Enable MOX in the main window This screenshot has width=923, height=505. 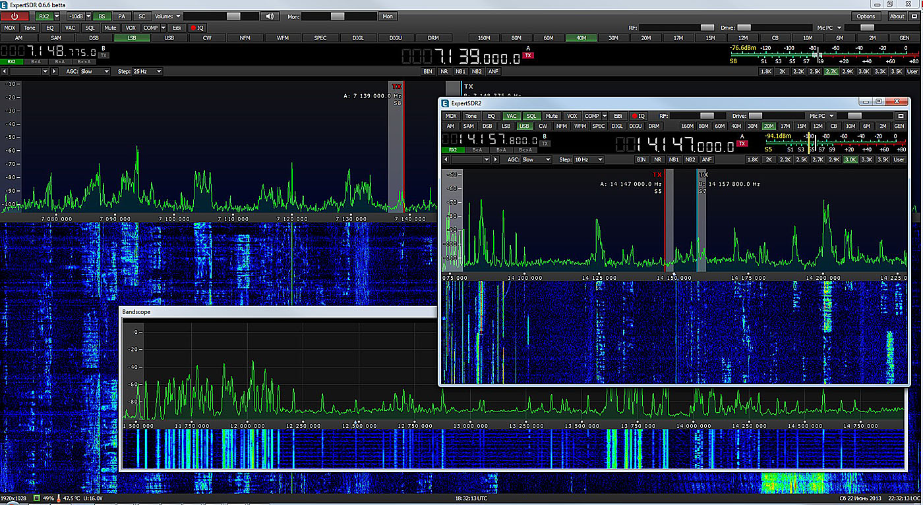[x=10, y=28]
